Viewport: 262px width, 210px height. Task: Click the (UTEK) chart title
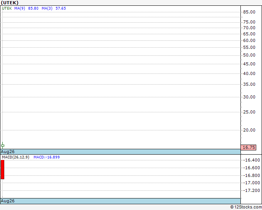(10, 3)
